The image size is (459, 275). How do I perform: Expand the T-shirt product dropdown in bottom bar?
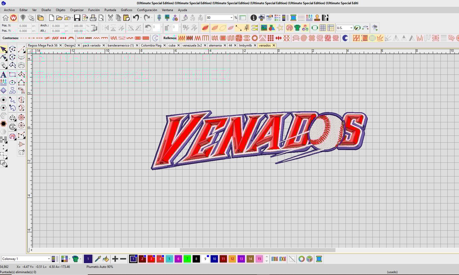(80, 259)
